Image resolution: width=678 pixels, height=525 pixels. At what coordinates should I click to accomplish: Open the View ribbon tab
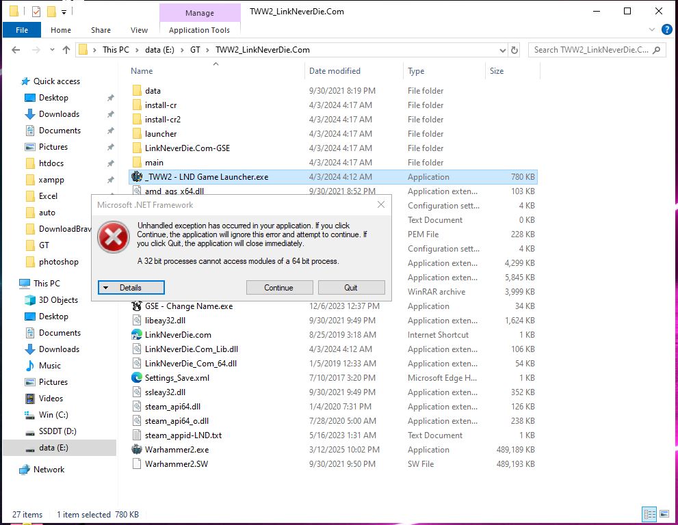140,30
